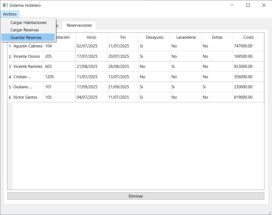Open the Archivo menu
This screenshot has width=272, height=215.
[10, 14]
